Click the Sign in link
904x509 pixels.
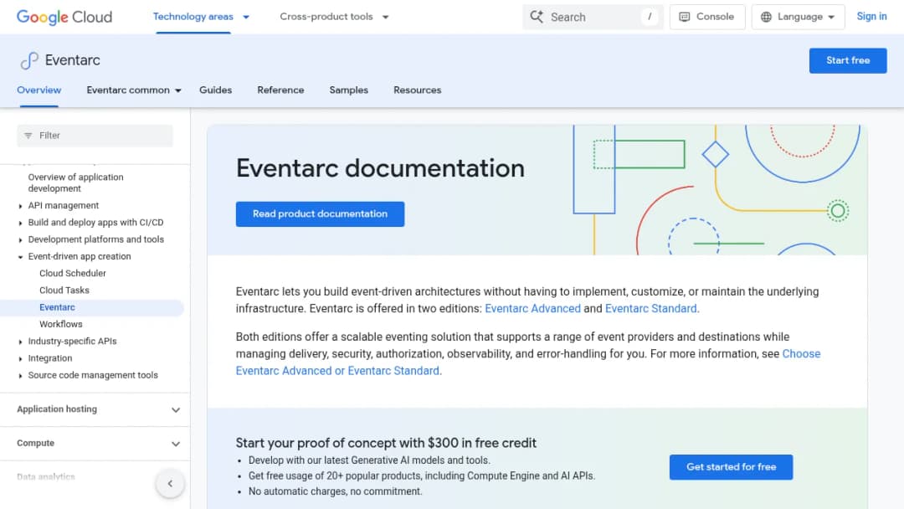(x=871, y=17)
